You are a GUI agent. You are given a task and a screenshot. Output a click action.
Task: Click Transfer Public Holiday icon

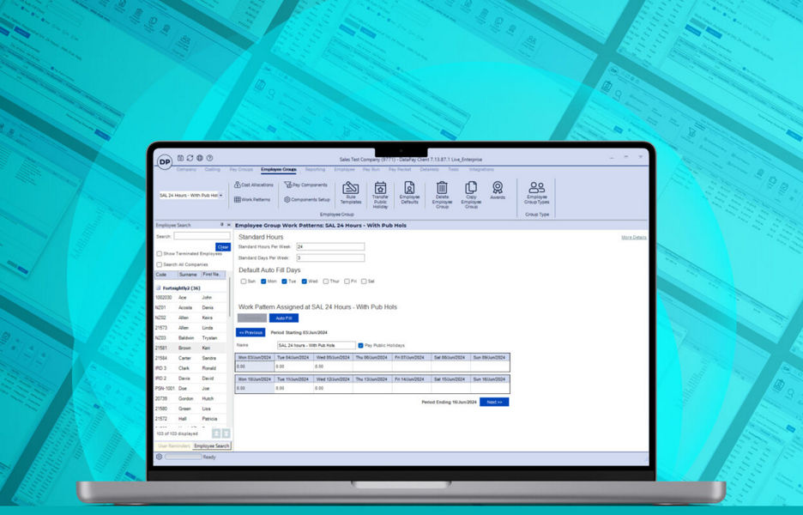click(380, 195)
